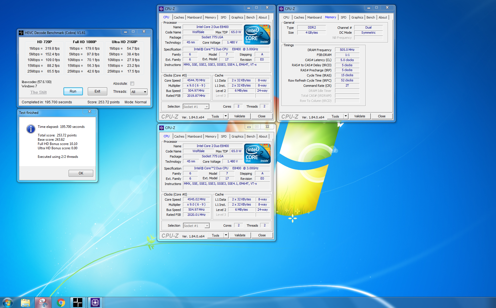Launch Google Chrome from the taskbar

pyautogui.click(x=61, y=303)
